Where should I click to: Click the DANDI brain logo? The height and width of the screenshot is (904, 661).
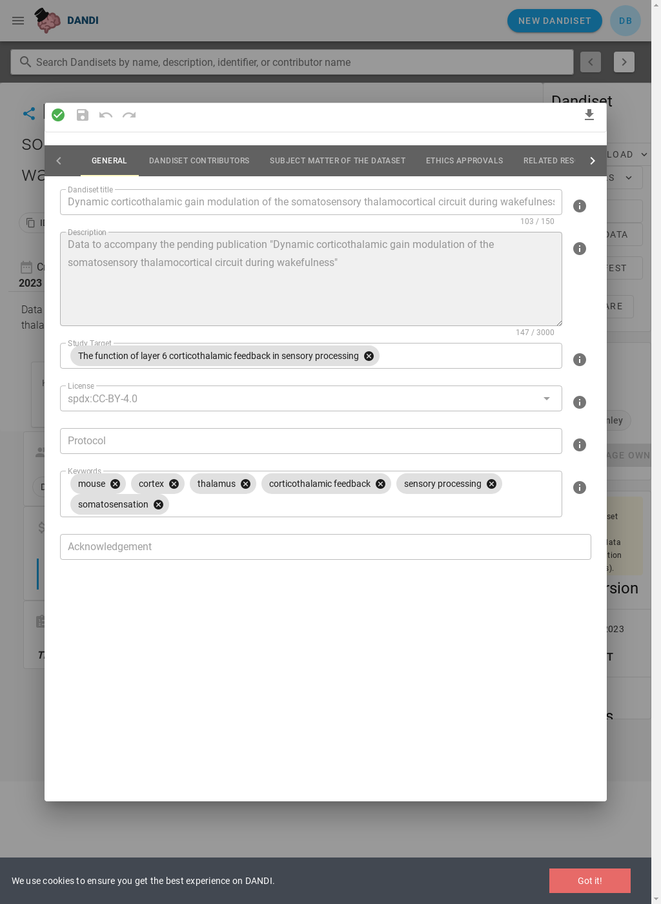click(47, 21)
